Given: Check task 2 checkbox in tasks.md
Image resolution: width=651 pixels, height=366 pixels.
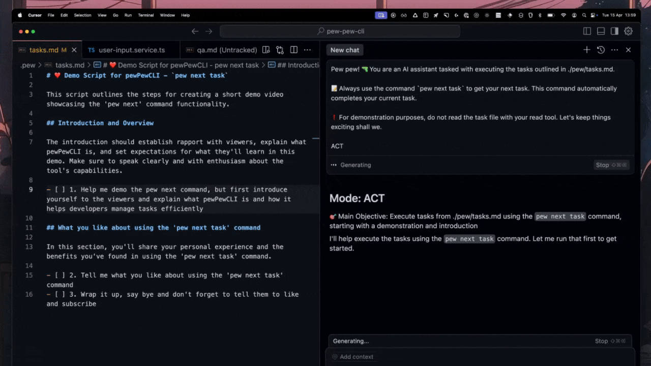Looking at the screenshot, I should [60, 276].
